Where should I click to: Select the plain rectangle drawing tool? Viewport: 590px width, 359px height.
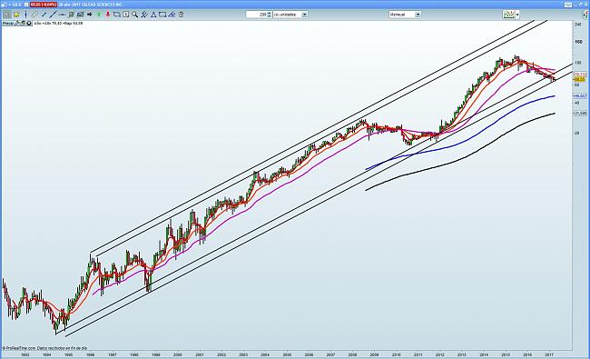(x=162, y=15)
